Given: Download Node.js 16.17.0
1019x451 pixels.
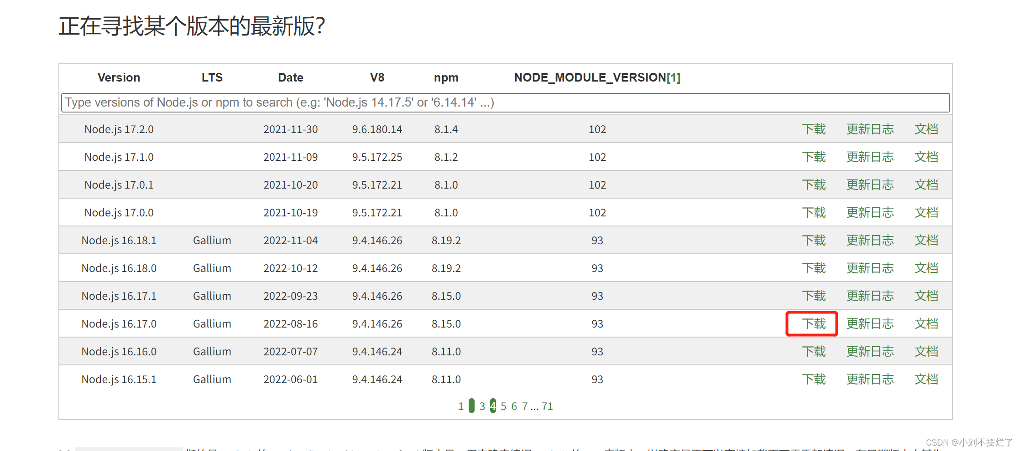Looking at the screenshot, I should (x=814, y=324).
